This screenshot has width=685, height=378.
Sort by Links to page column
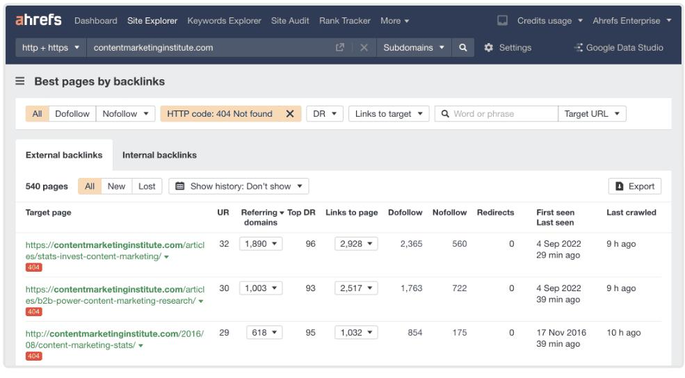352,213
